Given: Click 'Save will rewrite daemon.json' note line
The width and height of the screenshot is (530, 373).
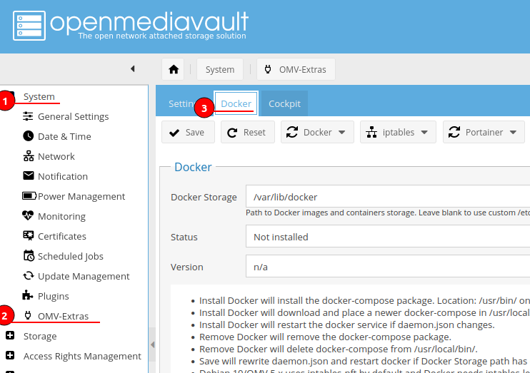Looking at the screenshot, I should (364, 361).
